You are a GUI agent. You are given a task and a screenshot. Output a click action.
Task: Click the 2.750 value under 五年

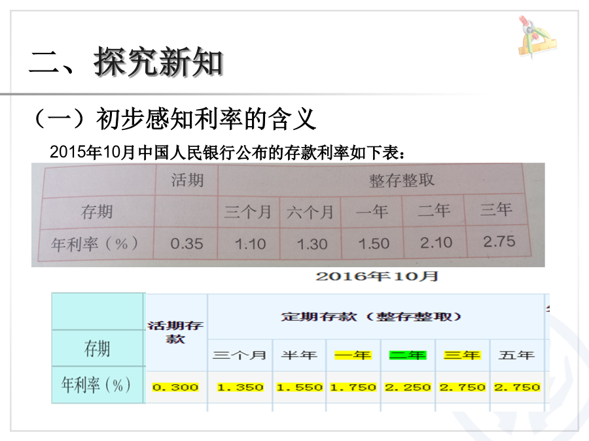517,387
